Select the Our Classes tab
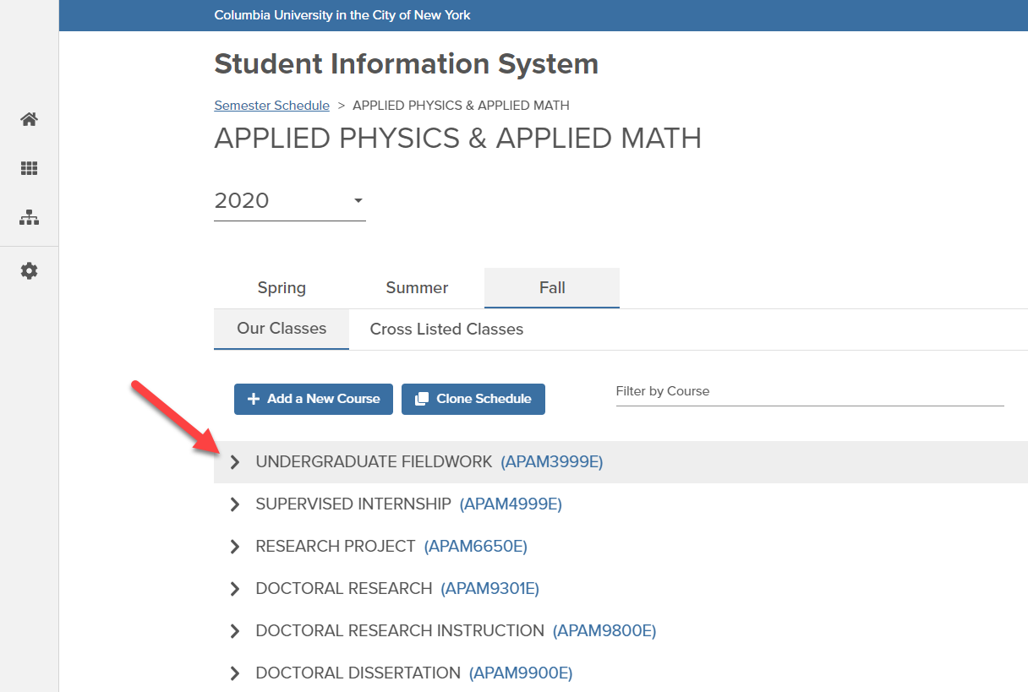The height and width of the screenshot is (692, 1028). (x=282, y=329)
